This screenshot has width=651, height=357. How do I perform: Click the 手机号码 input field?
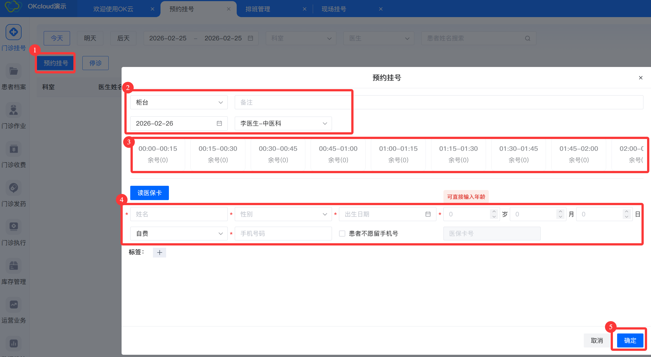coord(283,233)
